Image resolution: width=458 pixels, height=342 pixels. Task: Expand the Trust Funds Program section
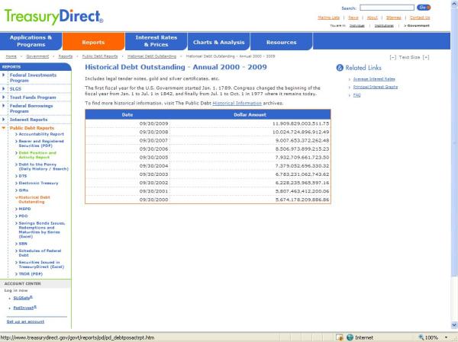click(3, 97)
